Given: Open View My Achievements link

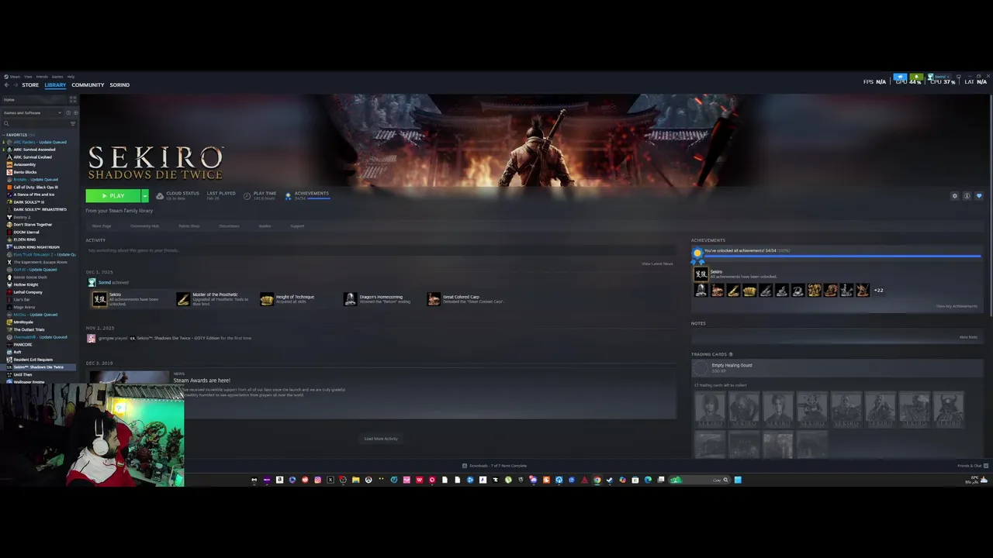Looking at the screenshot, I should pyautogui.click(x=957, y=306).
